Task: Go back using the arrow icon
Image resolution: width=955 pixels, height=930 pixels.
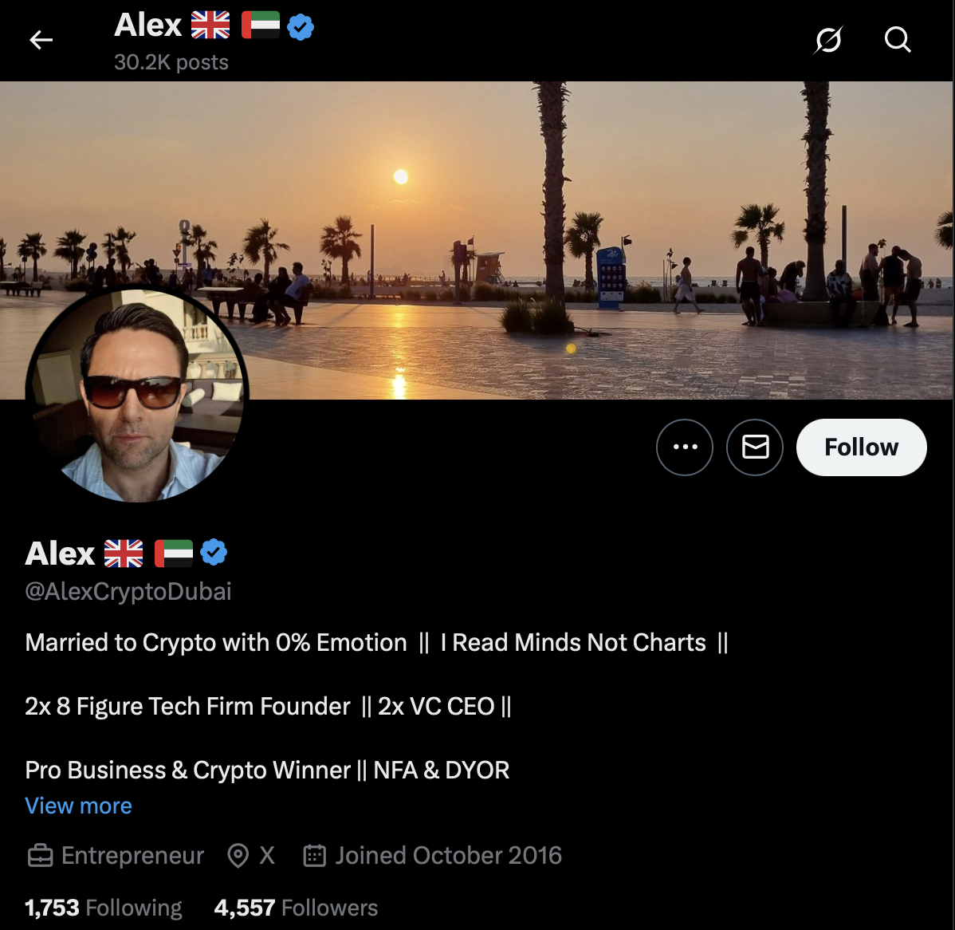Action: (x=41, y=40)
